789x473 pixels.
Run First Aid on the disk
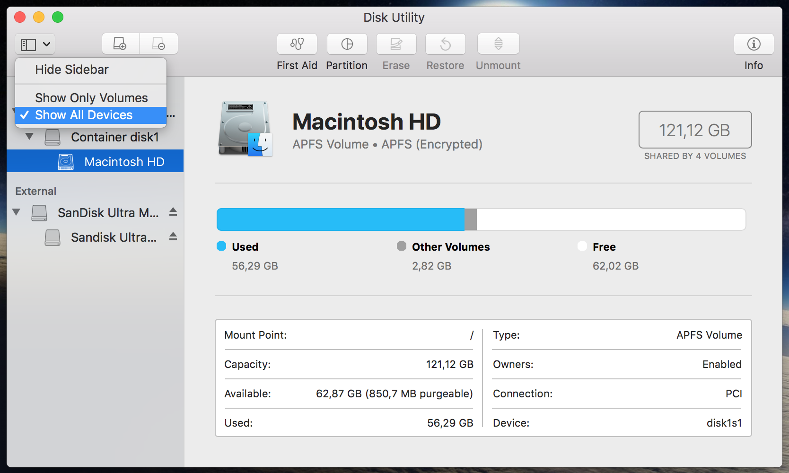coord(297,44)
